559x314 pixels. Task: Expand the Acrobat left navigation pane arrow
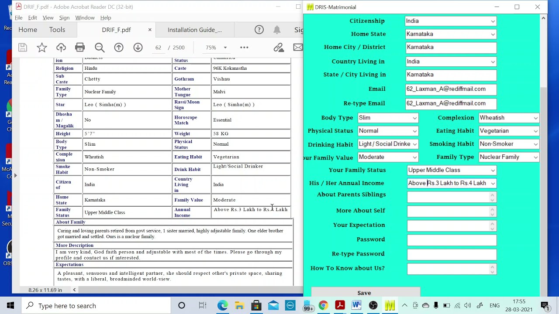pos(15,176)
